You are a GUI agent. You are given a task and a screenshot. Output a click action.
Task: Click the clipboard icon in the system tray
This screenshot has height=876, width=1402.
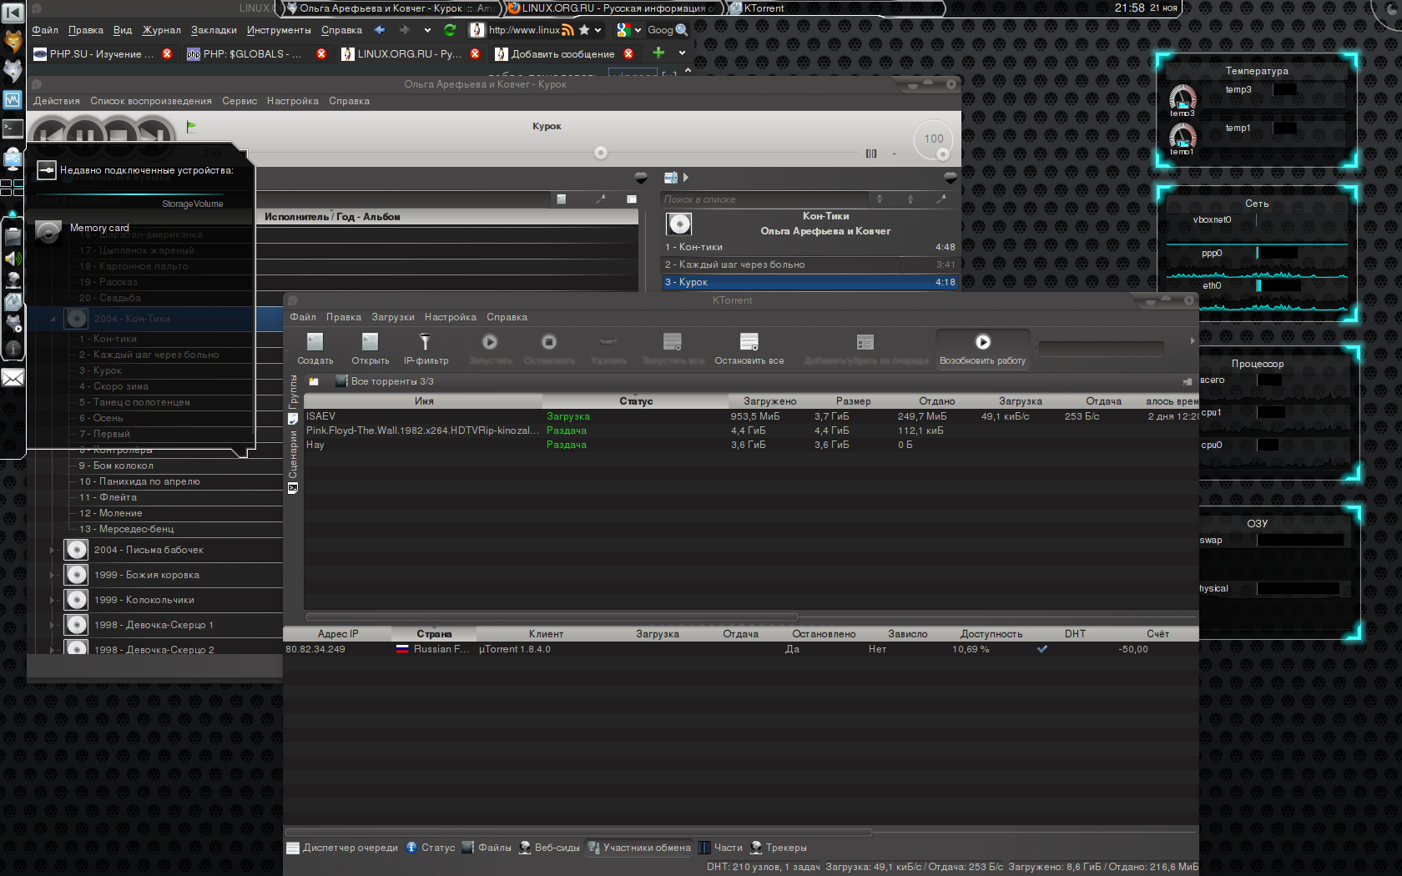coord(13,237)
